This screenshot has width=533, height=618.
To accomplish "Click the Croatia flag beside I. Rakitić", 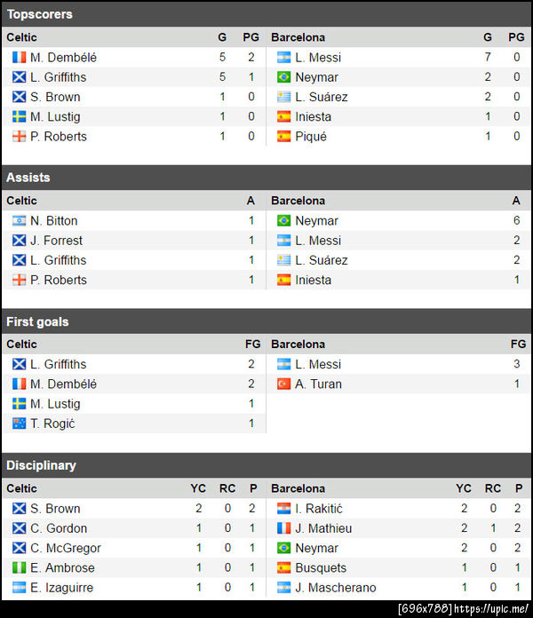I will click(x=284, y=509).
